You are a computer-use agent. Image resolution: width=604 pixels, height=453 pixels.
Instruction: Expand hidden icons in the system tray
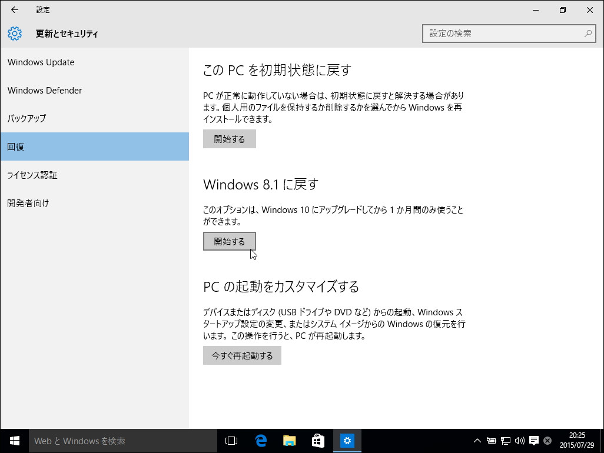477,441
